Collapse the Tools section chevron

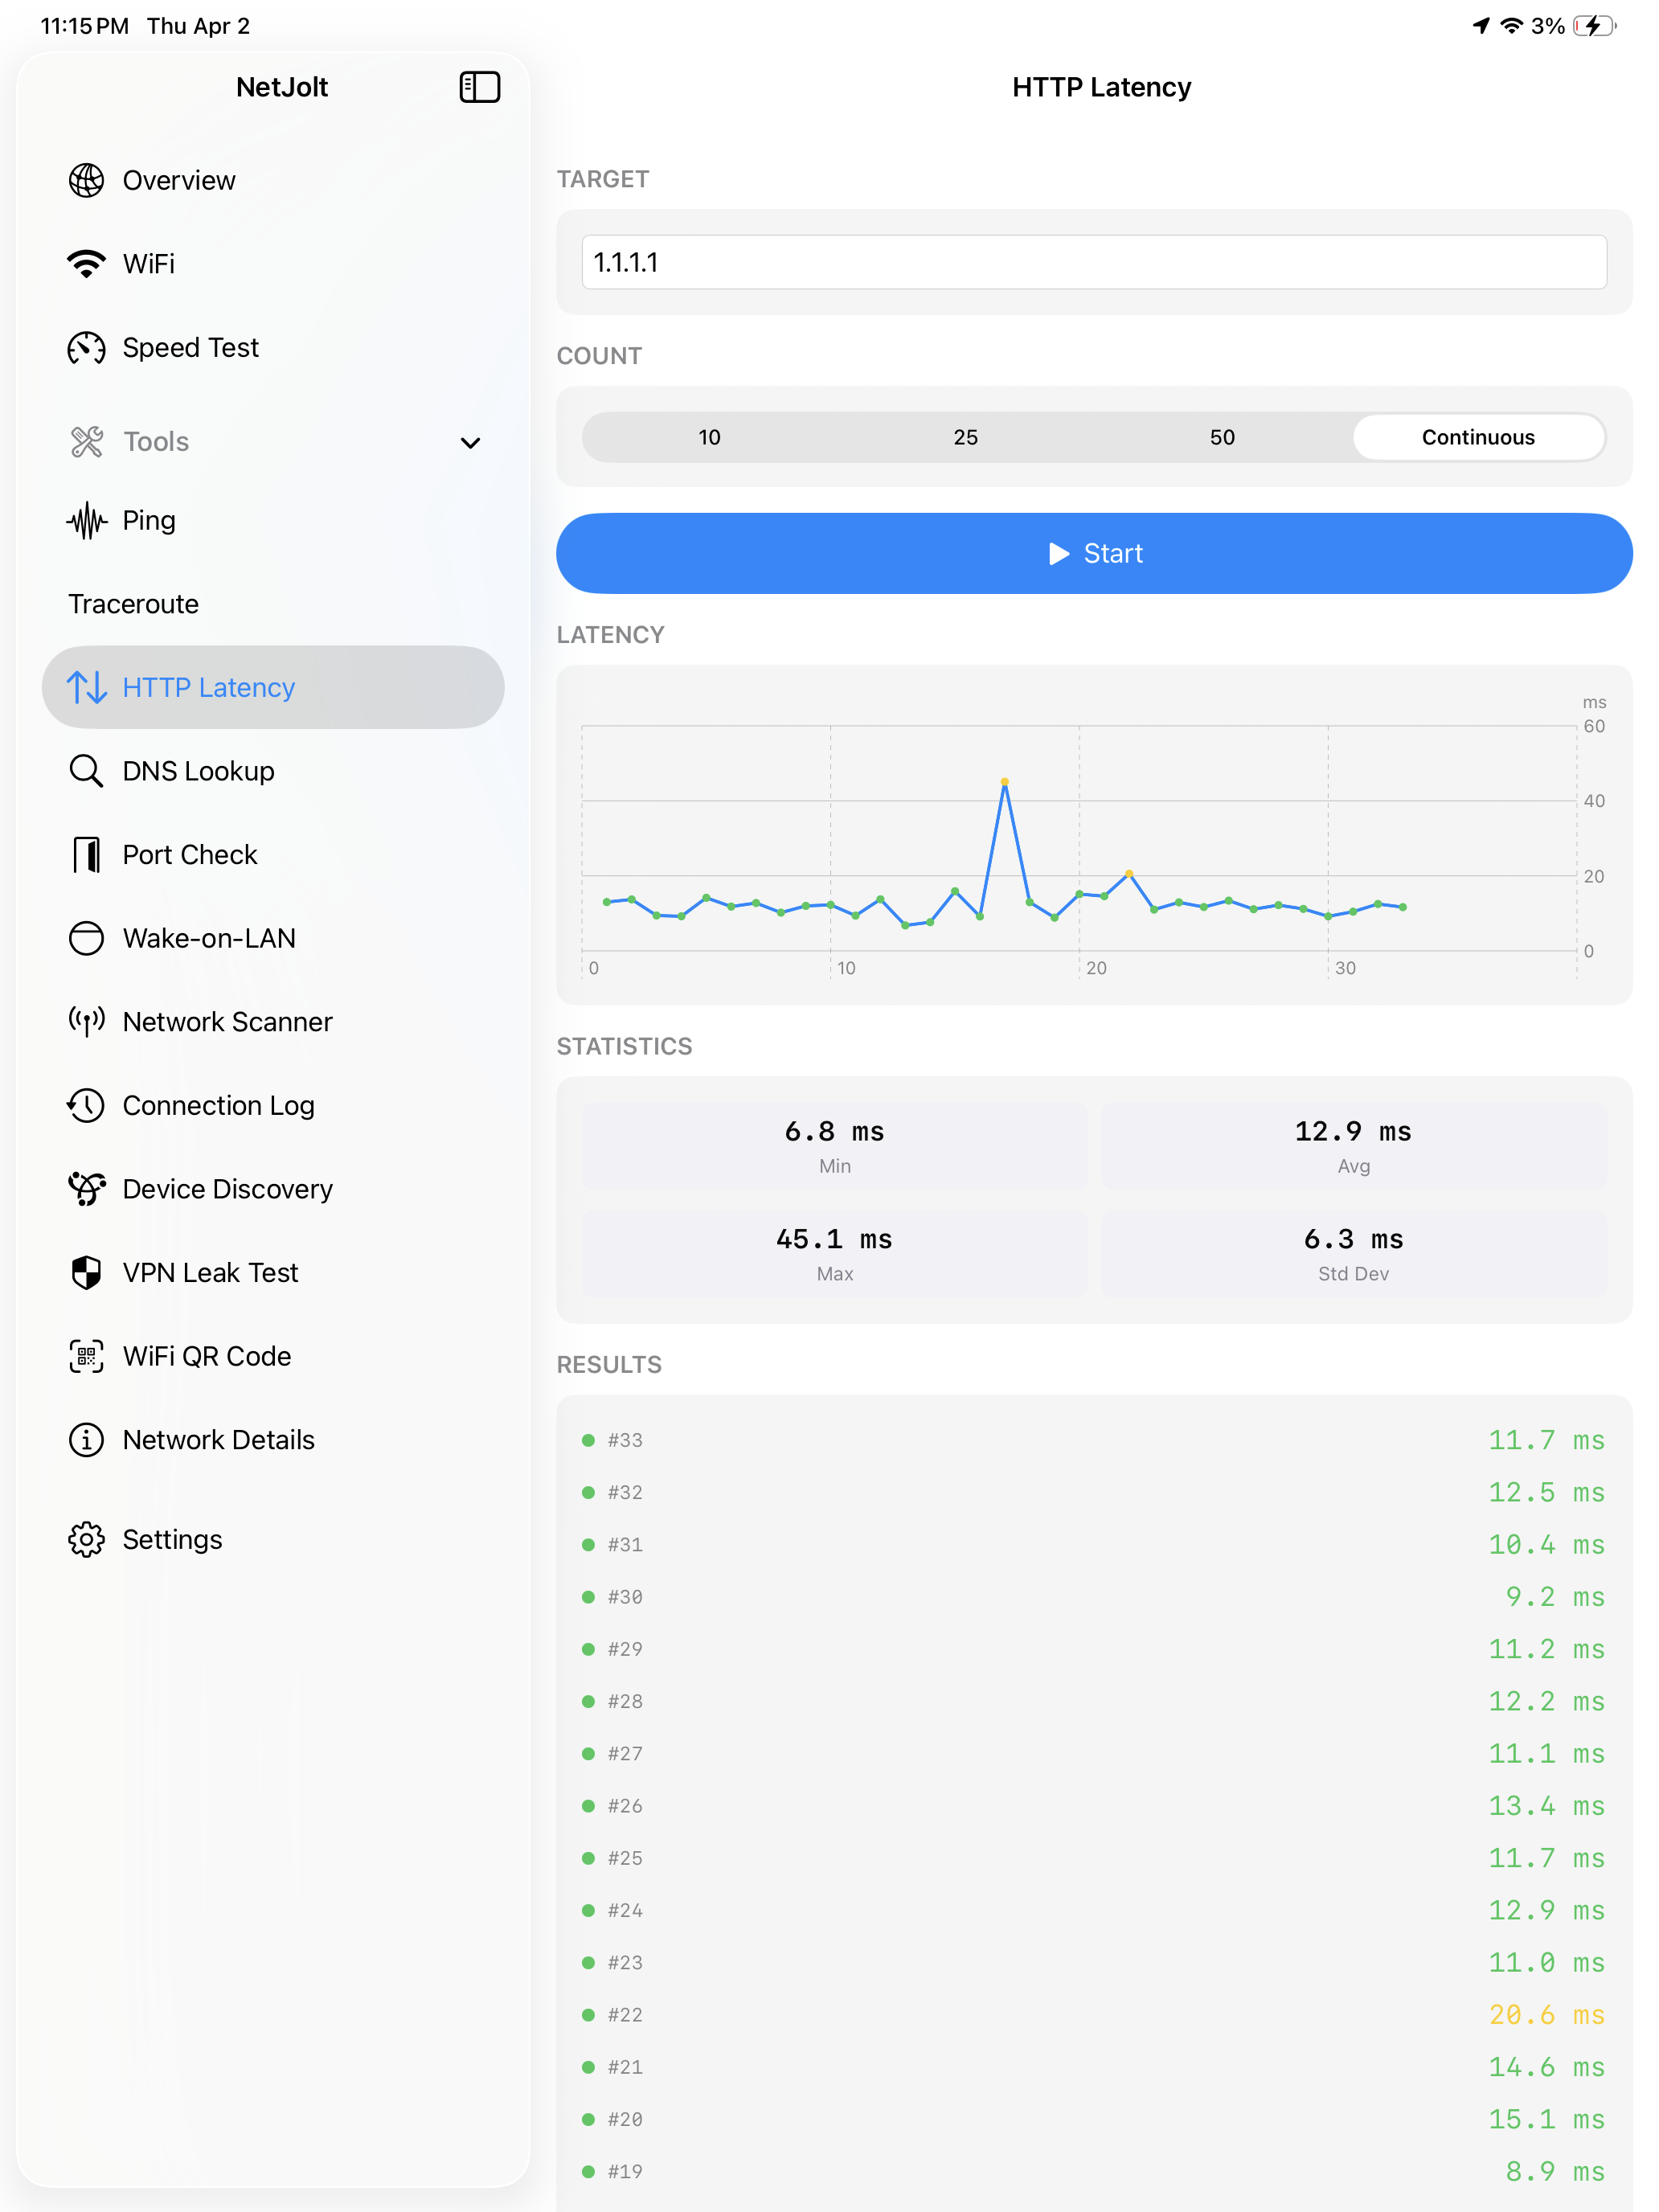tap(470, 442)
